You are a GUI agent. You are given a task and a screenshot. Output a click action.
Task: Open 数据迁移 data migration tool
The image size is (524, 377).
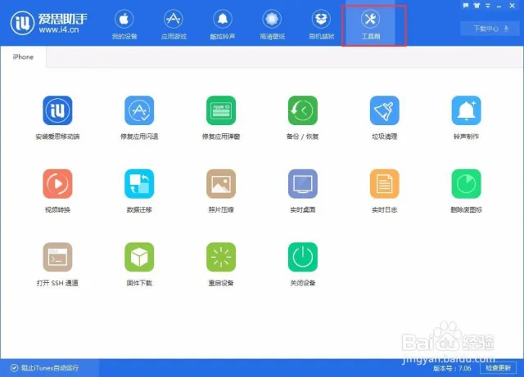click(x=139, y=184)
